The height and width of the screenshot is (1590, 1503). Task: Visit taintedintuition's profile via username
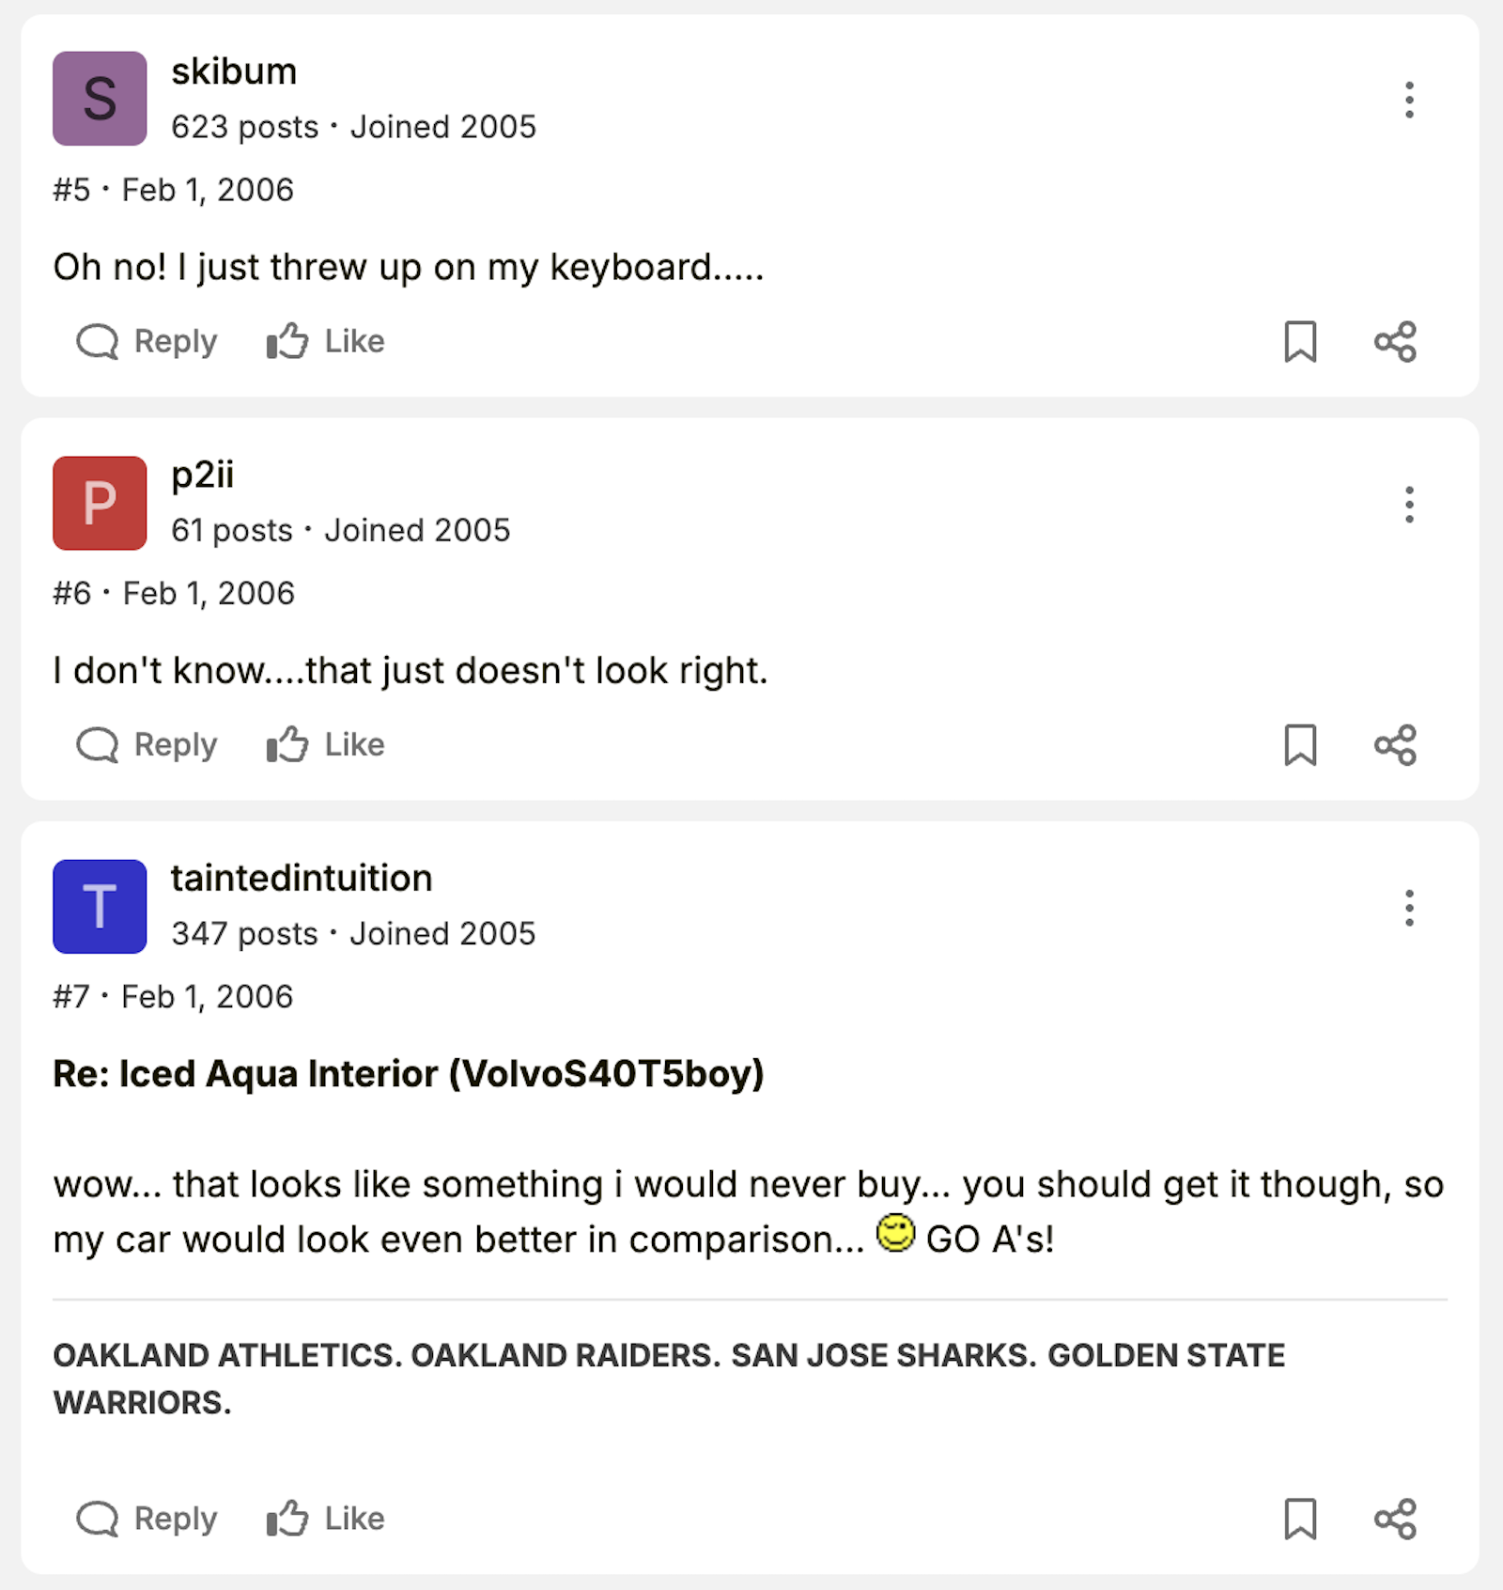coord(302,878)
